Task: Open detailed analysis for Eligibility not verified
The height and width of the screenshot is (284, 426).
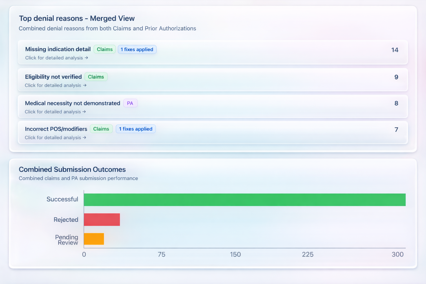Action: coord(55,85)
